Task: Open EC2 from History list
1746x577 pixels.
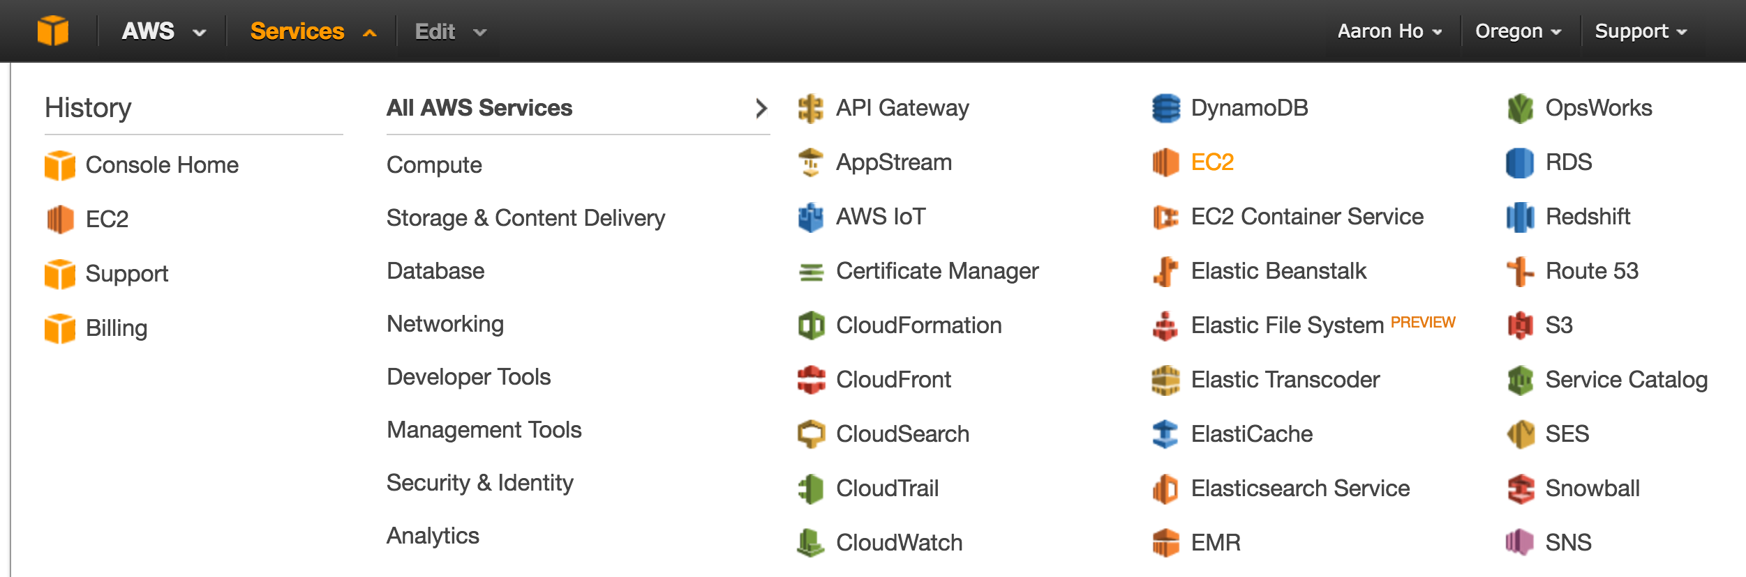Action: (x=107, y=220)
